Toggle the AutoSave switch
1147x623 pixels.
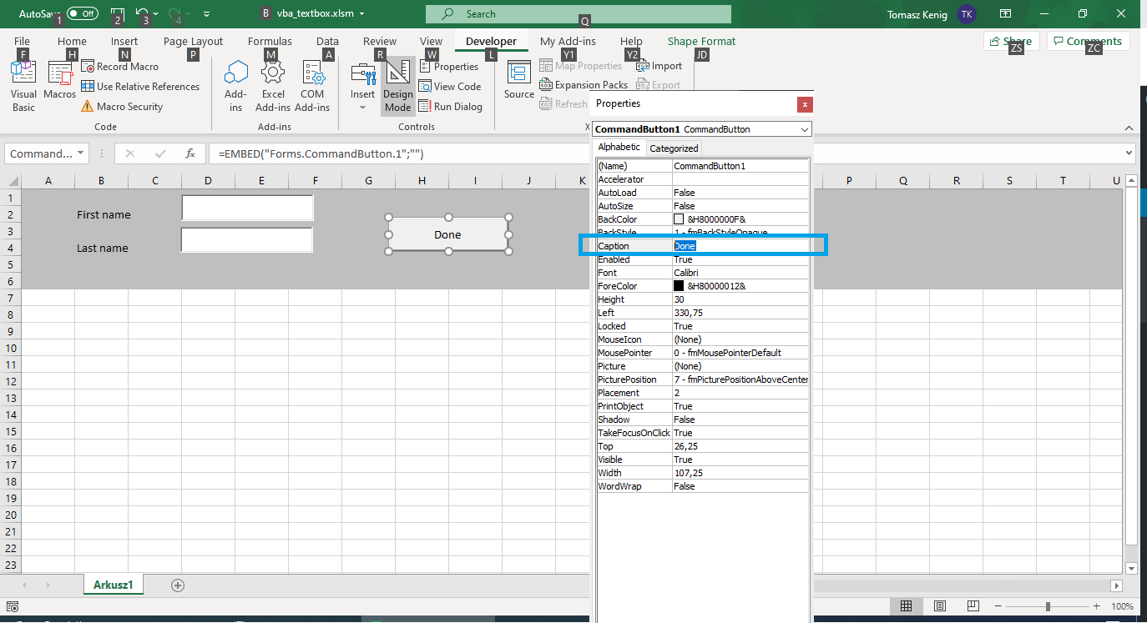81,13
